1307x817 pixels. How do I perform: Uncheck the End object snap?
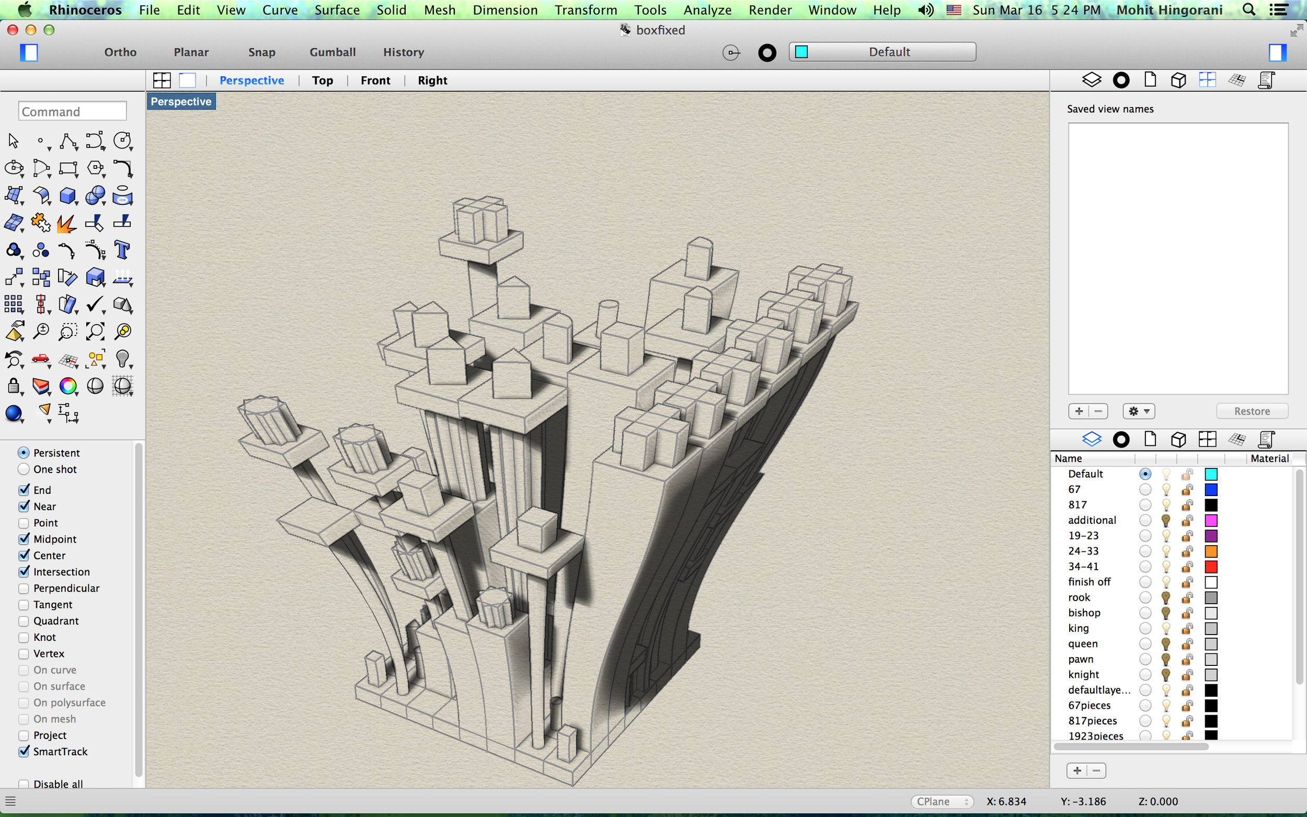click(24, 490)
